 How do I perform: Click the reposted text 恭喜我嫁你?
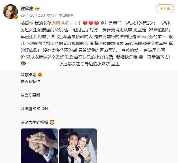[x=31, y=81]
